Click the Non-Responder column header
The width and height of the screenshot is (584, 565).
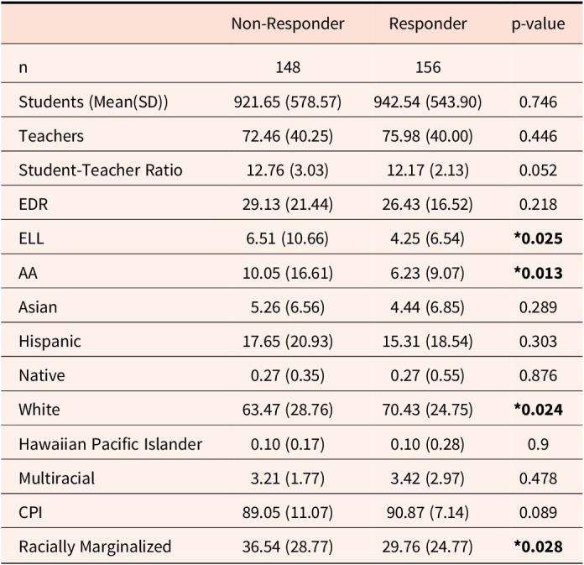point(288,24)
